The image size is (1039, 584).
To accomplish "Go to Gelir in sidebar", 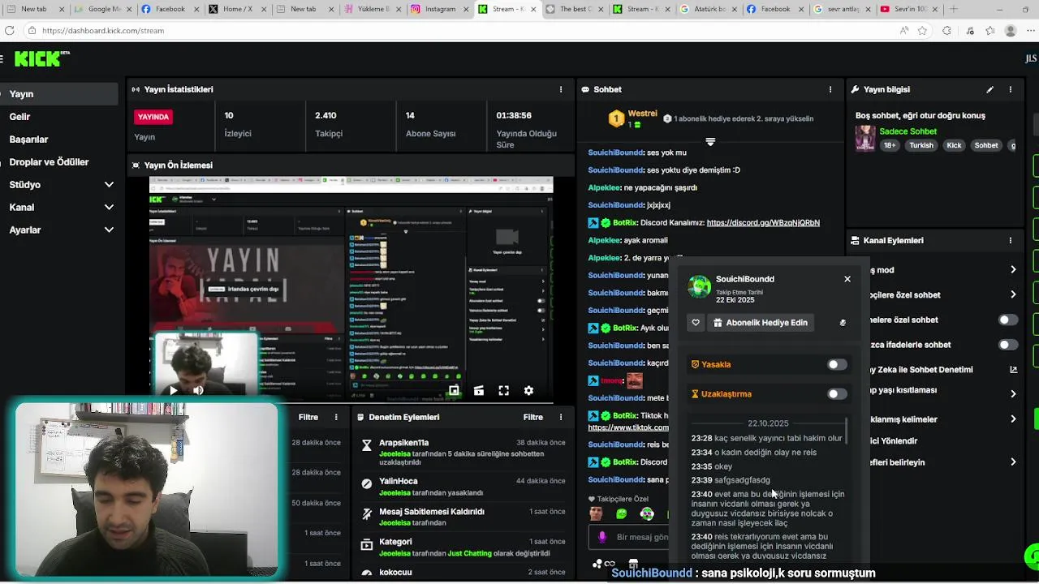I will click(59, 117).
